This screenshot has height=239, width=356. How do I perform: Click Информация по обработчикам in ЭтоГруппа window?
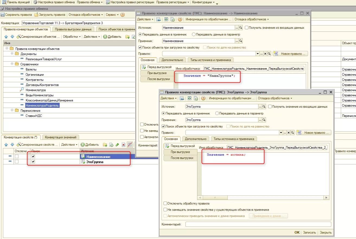(x=232, y=98)
